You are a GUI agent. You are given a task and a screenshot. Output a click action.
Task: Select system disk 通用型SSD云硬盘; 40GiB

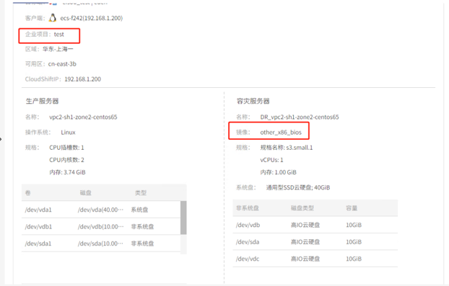[298, 188]
